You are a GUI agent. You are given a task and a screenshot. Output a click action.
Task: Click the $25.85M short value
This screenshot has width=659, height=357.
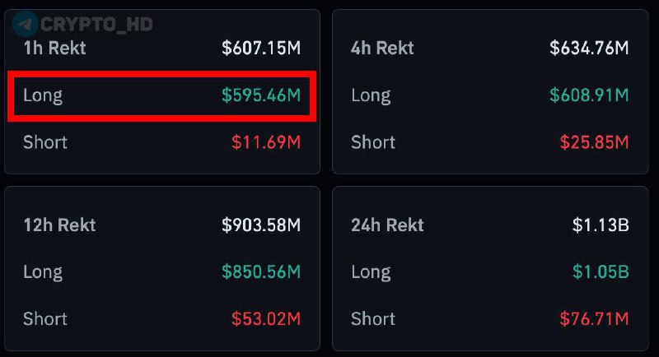[x=594, y=142]
